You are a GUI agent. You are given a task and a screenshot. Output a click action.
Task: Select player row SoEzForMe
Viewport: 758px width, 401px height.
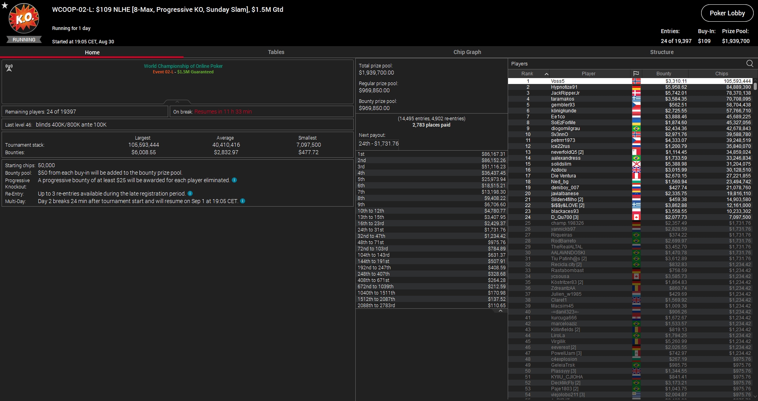click(x=630, y=123)
